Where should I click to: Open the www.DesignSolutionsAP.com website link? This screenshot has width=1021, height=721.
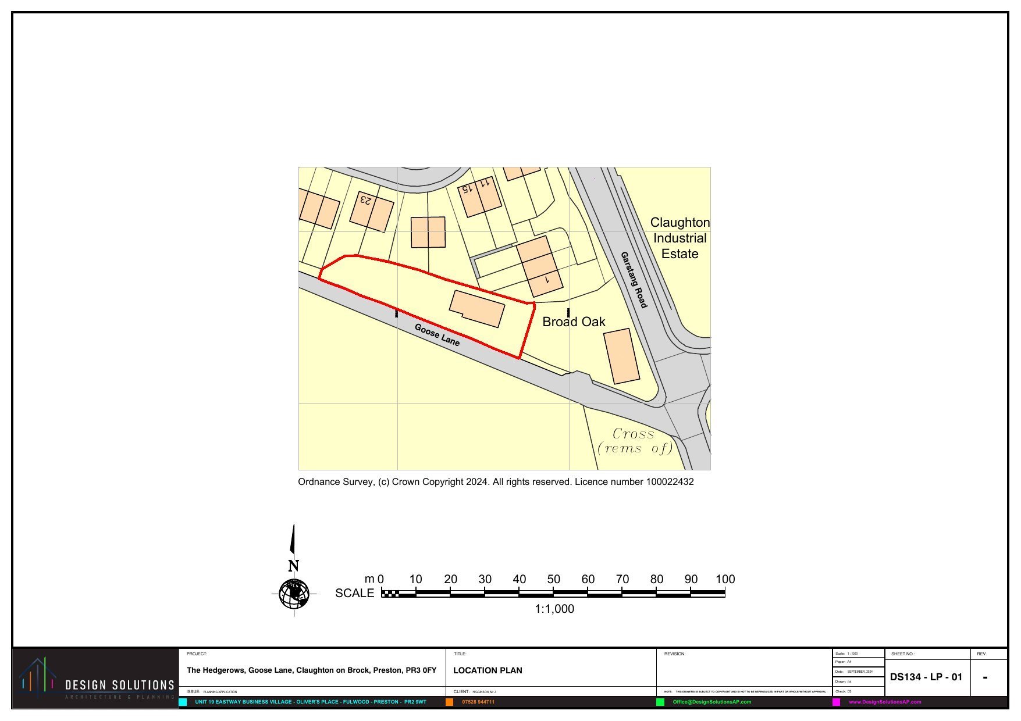coord(885,702)
